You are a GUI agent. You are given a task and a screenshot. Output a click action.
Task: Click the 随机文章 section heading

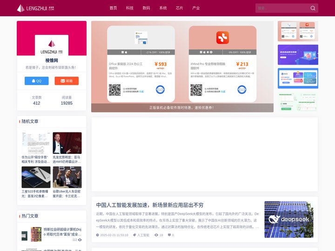point(30,121)
